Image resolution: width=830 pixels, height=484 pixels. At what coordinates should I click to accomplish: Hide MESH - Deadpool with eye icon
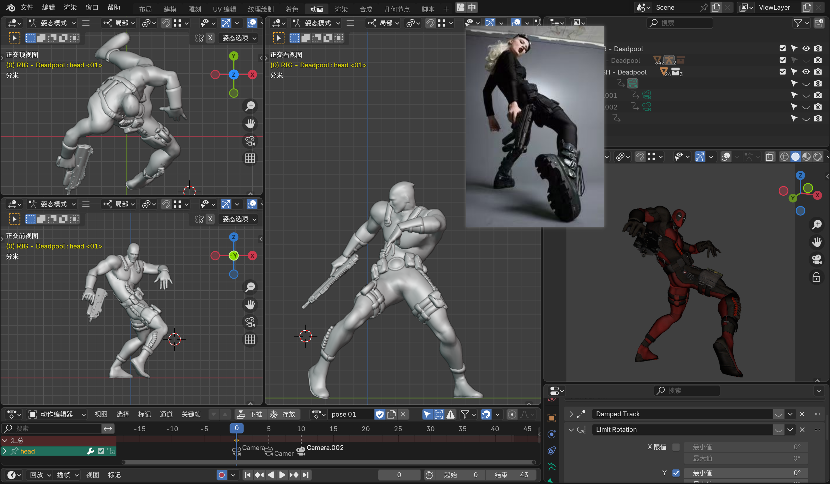tap(806, 72)
